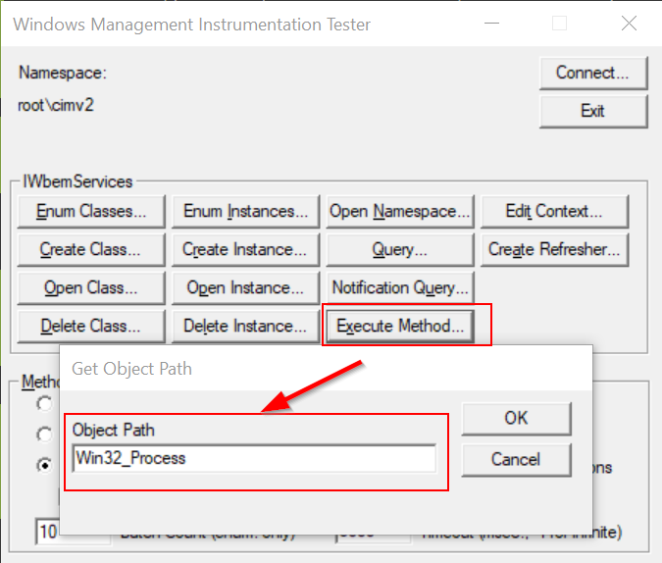Click the Connect... button
The height and width of the screenshot is (563, 662).
pos(592,73)
